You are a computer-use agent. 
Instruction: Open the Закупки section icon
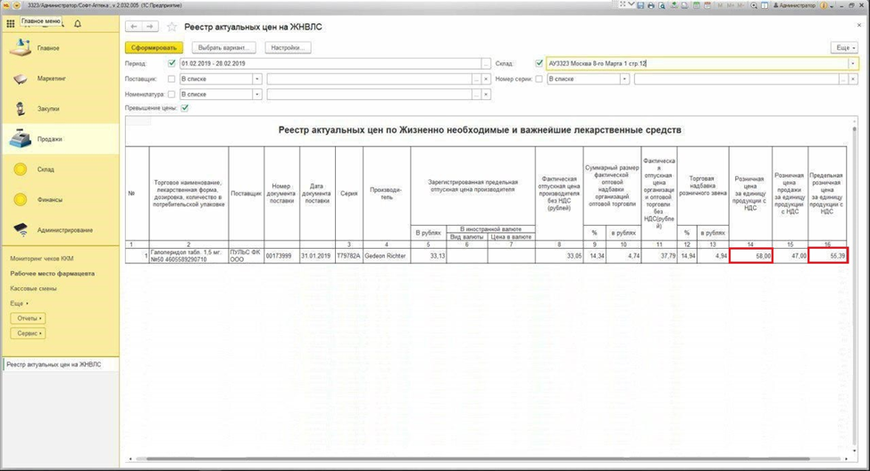pos(21,109)
